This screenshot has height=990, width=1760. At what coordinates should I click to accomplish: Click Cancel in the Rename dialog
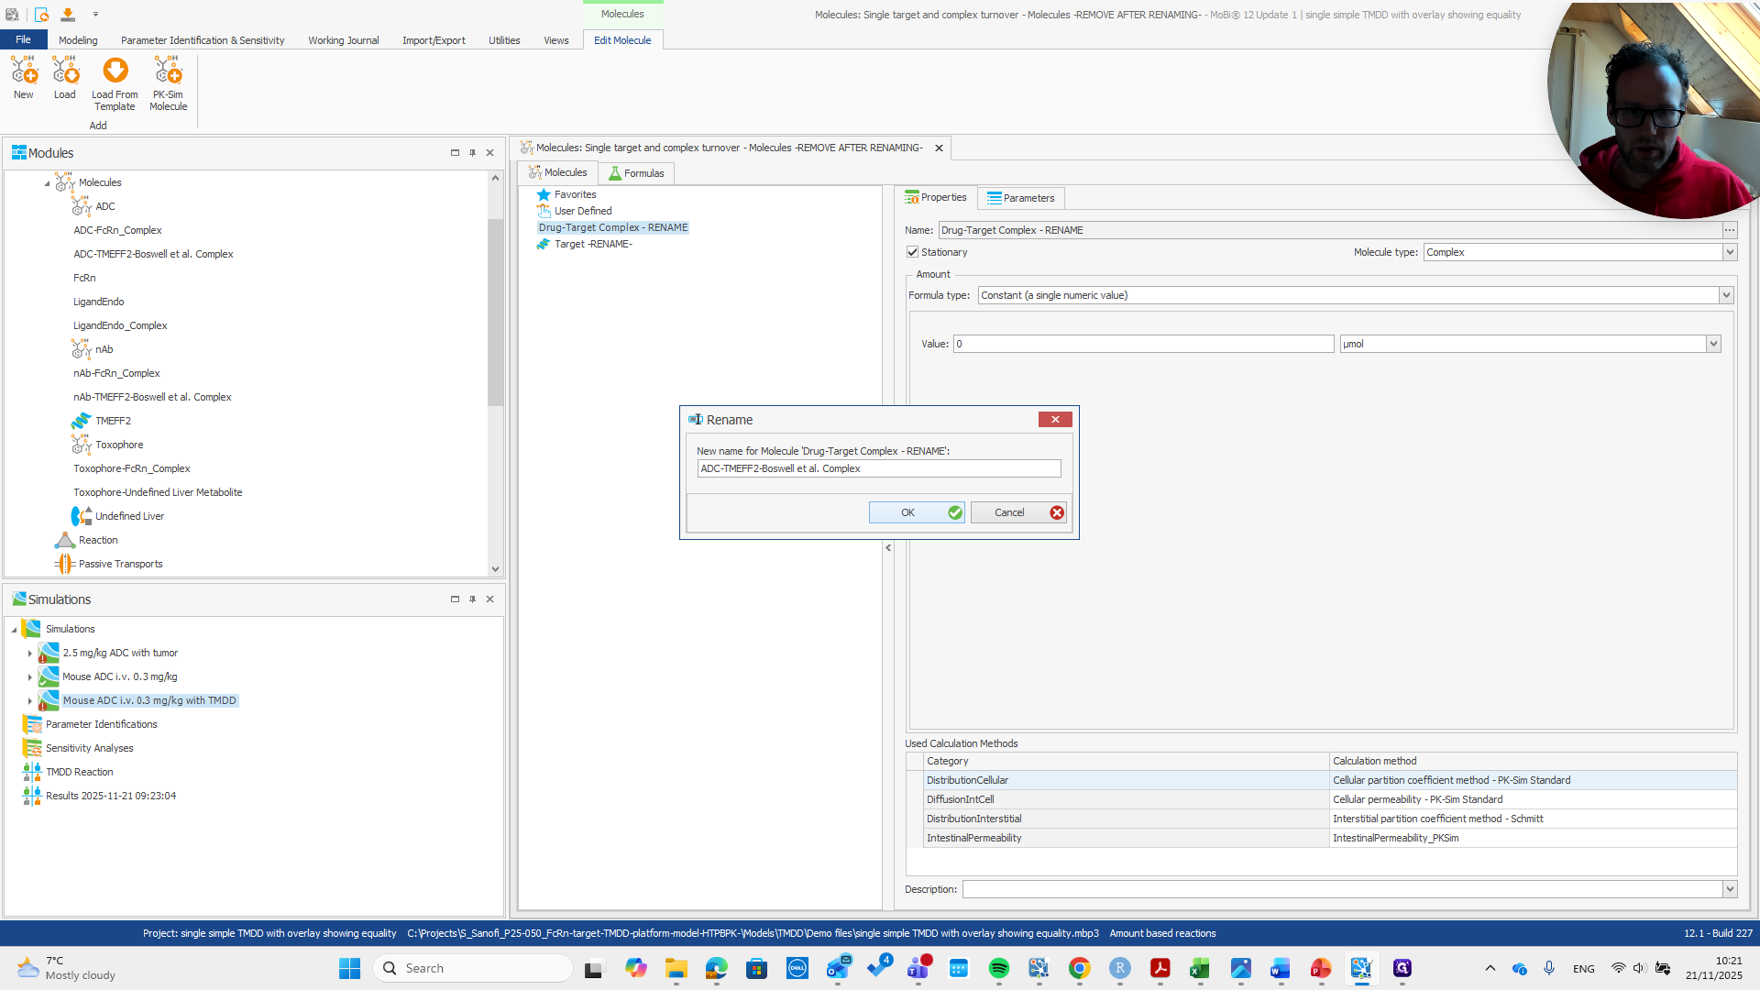tap(1017, 512)
